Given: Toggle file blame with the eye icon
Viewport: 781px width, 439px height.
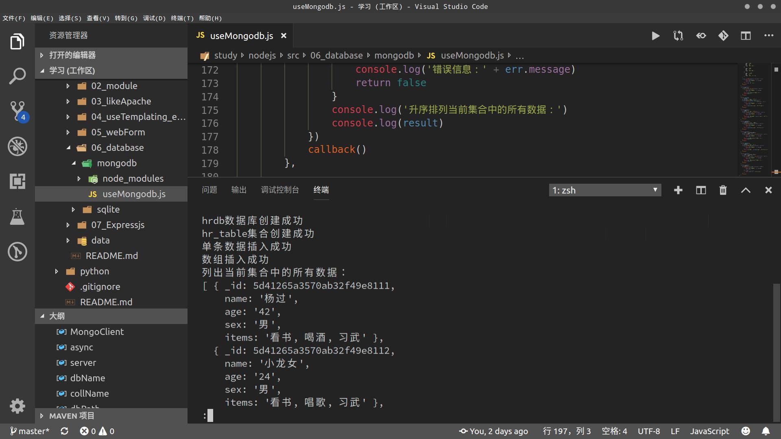Looking at the screenshot, I should [x=700, y=36].
